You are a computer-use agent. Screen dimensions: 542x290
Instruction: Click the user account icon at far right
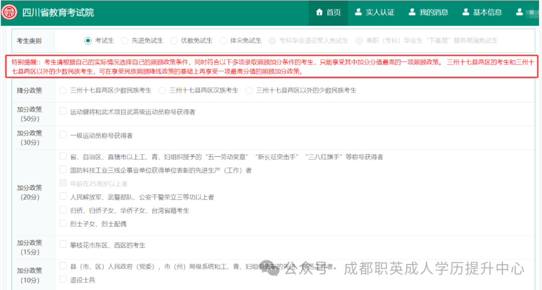pos(519,12)
